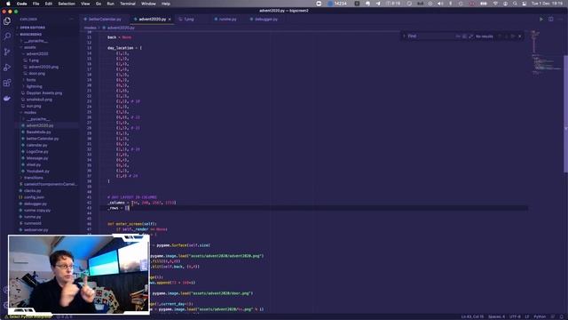Expand the transitions folder
The image size is (568, 320).
[34, 178]
